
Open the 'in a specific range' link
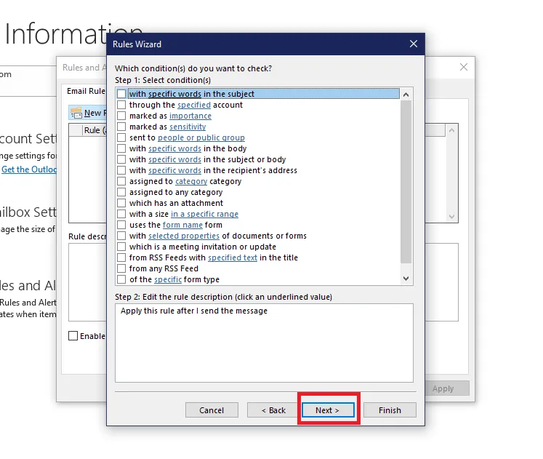click(x=204, y=214)
